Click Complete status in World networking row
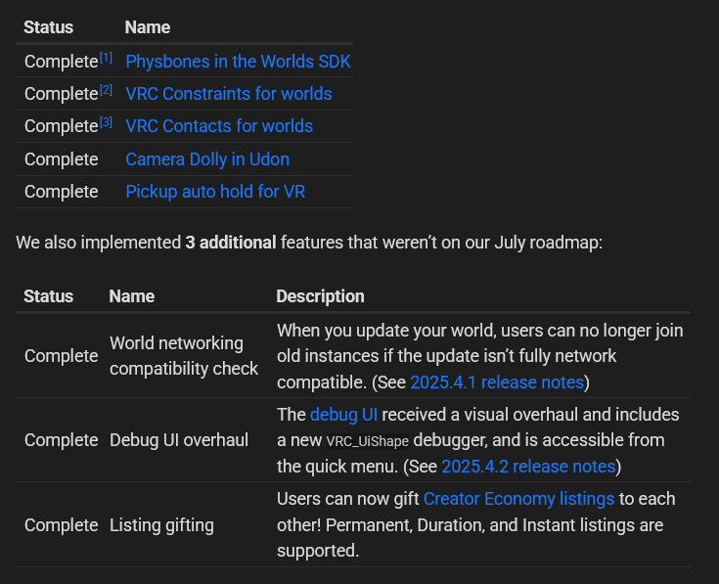The height and width of the screenshot is (584, 719). (x=61, y=356)
